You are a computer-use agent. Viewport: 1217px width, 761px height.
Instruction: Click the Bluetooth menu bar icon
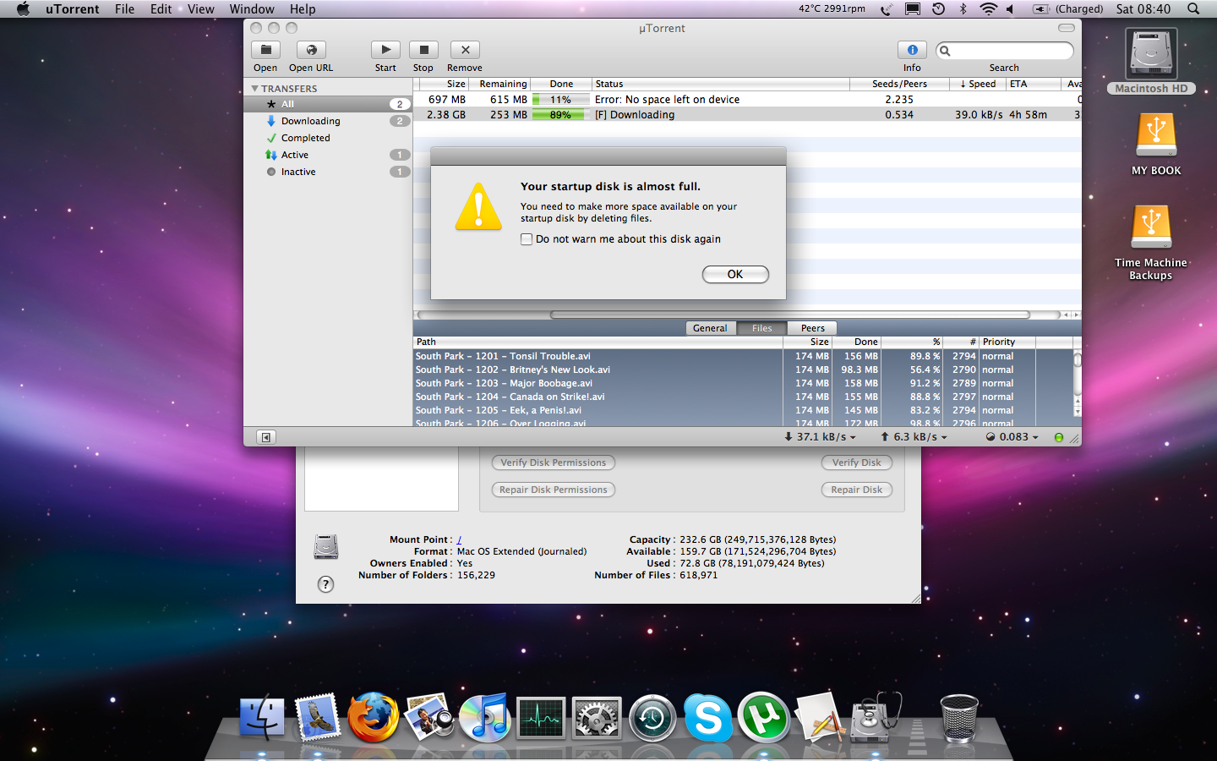tap(963, 9)
